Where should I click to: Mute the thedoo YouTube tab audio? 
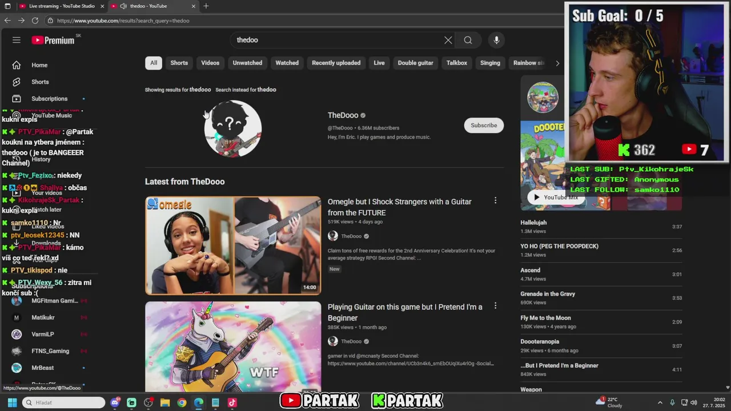click(123, 6)
